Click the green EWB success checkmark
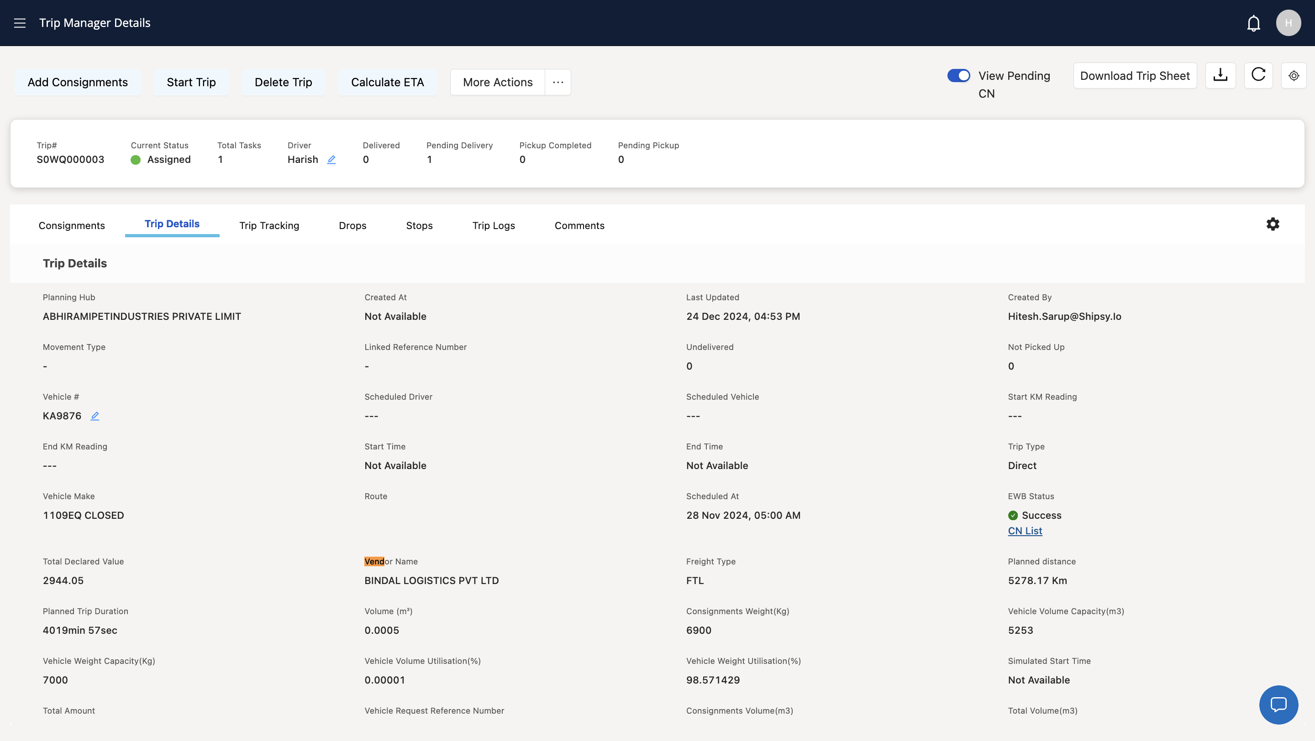The height and width of the screenshot is (741, 1315). 1013,516
